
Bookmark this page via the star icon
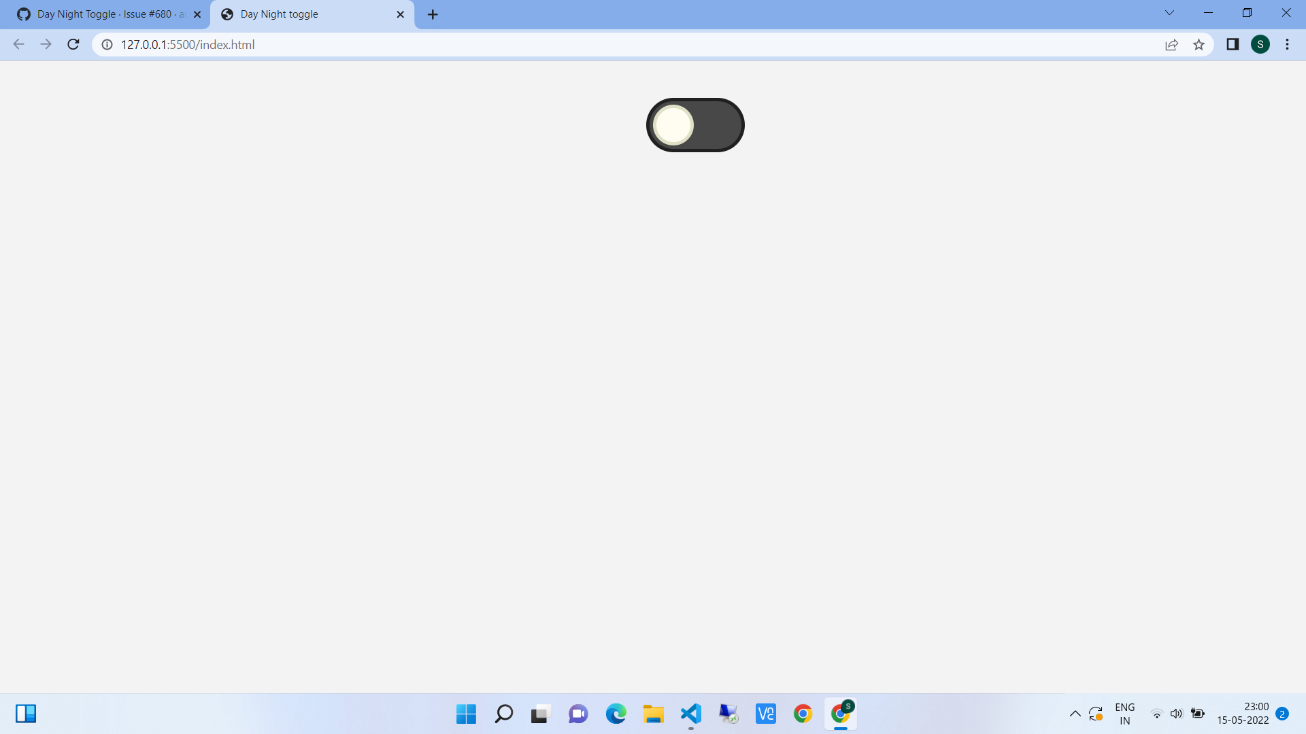pyautogui.click(x=1199, y=44)
